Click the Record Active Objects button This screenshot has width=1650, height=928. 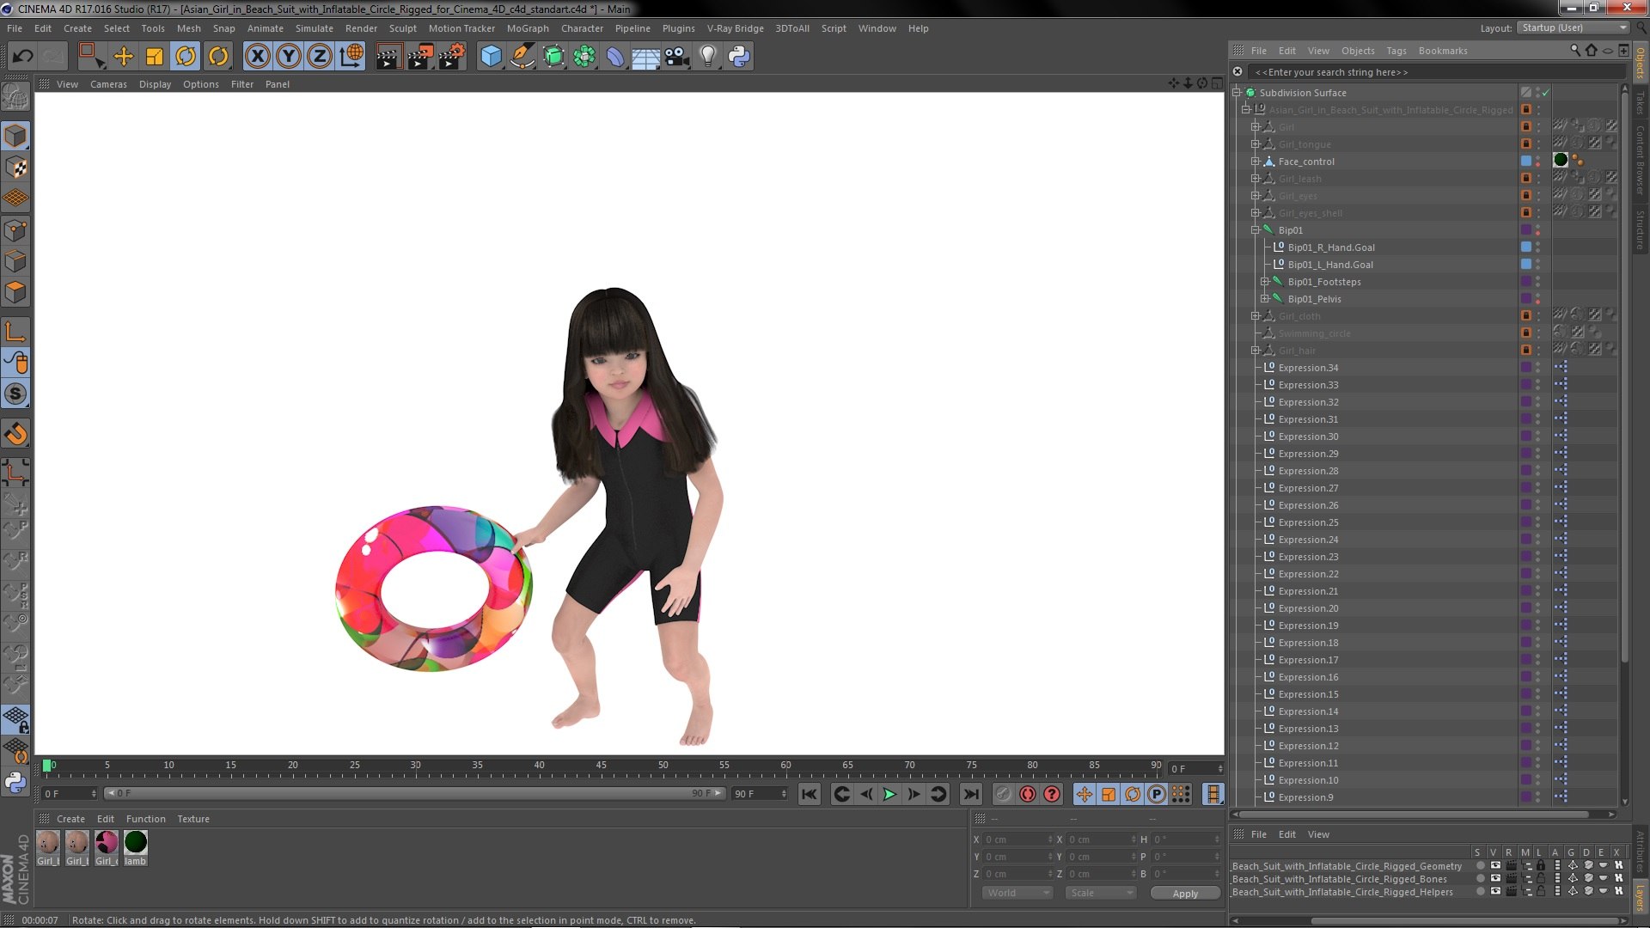pyautogui.click(x=1003, y=795)
